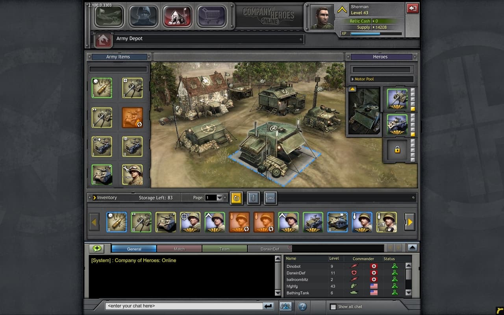Click the green plus to add chat channel

coord(97,248)
